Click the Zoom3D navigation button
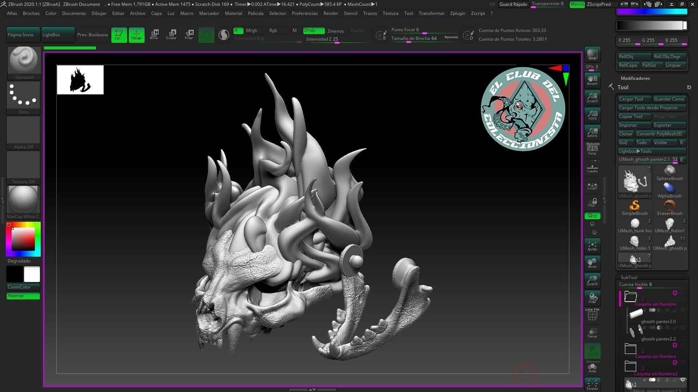The image size is (698, 392). (x=592, y=281)
